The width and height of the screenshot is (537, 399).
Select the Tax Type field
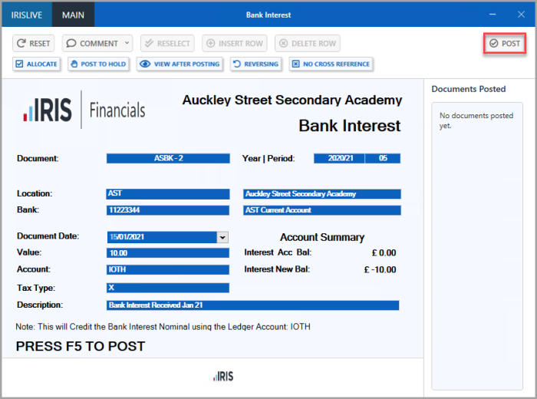point(167,289)
